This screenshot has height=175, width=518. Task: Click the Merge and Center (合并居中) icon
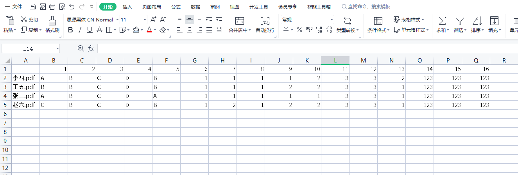(x=240, y=21)
